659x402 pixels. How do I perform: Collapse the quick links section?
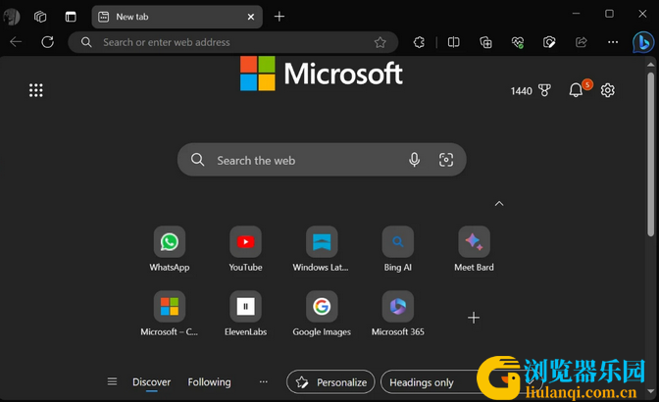pyautogui.click(x=499, y=204)
